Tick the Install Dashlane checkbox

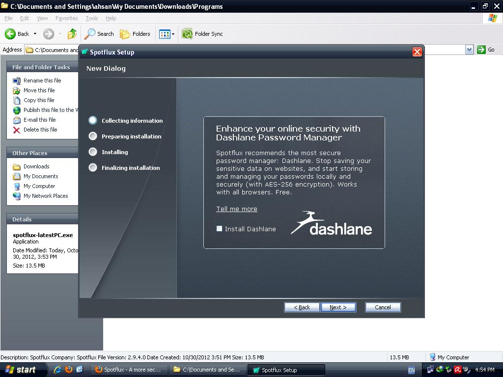click(x=220, y=229)
